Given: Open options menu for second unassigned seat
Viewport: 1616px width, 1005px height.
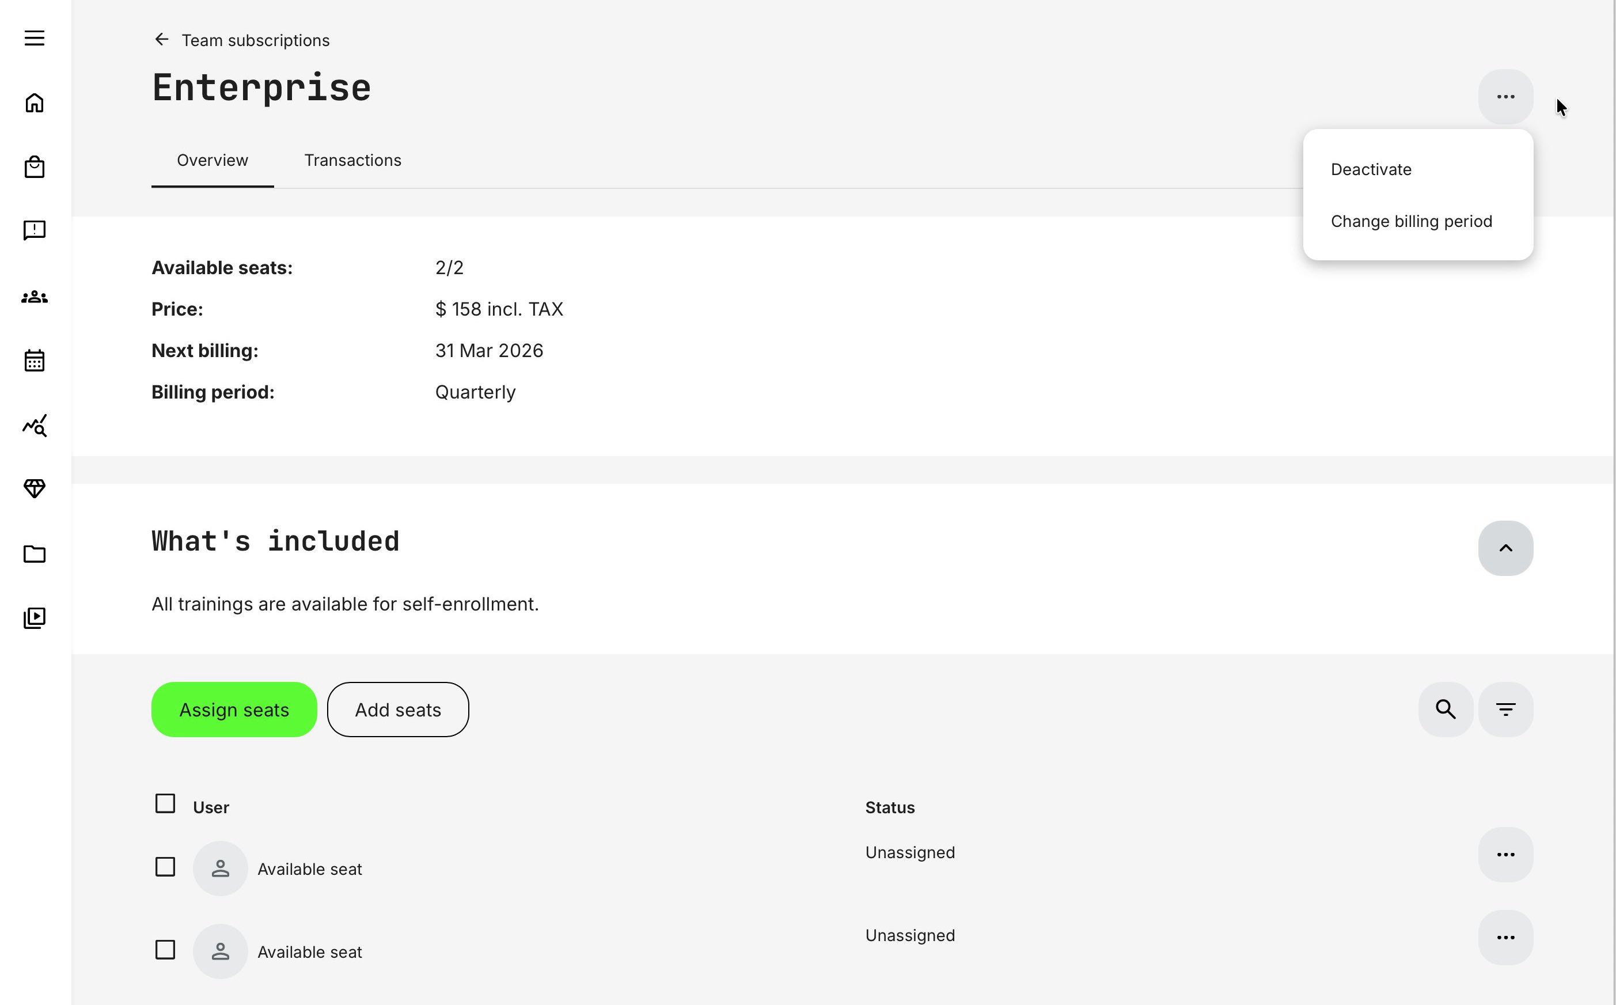Looking at the screenshot, I should tap(1505, 938).
